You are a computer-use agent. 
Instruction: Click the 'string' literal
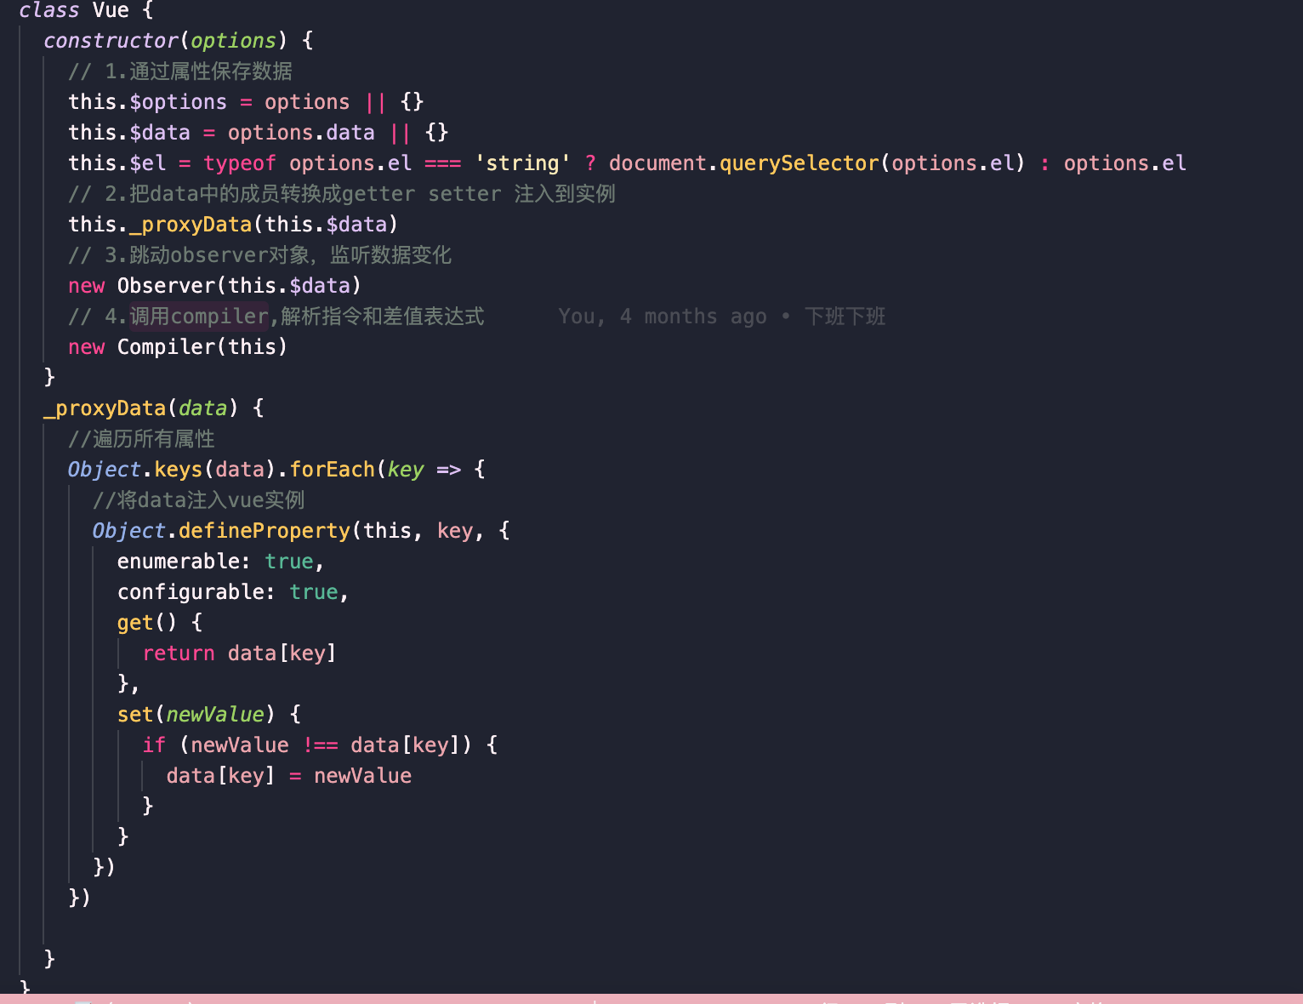point(522,163)
